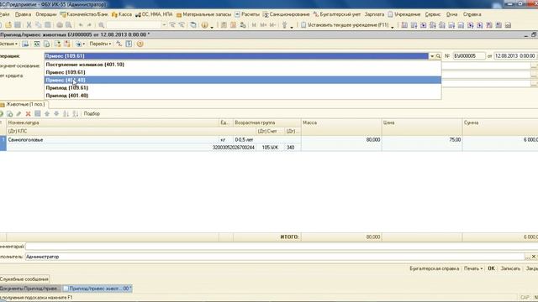The height and width of the screenshot is (302, 538).
Task: Expand the toolbar search field dropdown arrow
Action: tap(164, 25)
